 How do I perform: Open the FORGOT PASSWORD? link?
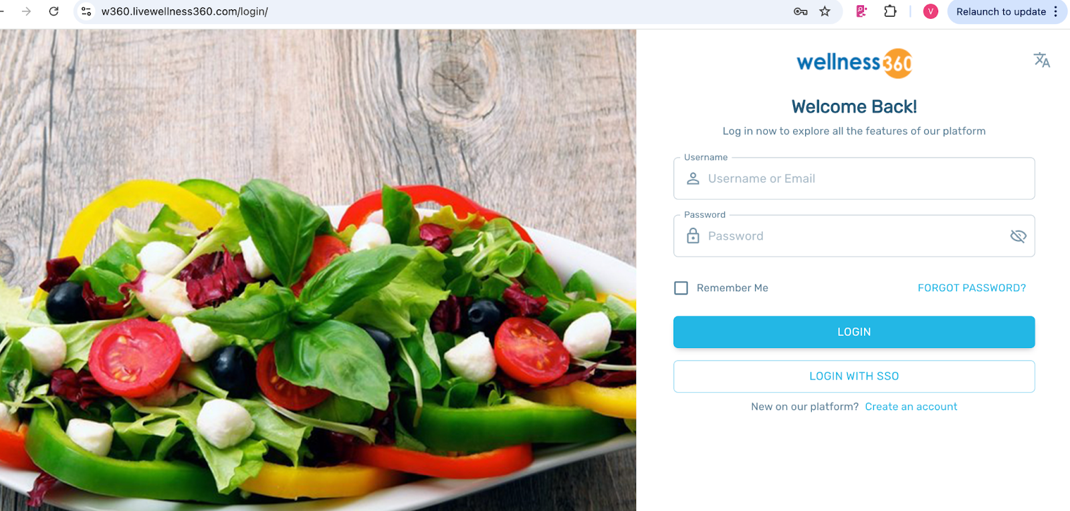(971, 288)
